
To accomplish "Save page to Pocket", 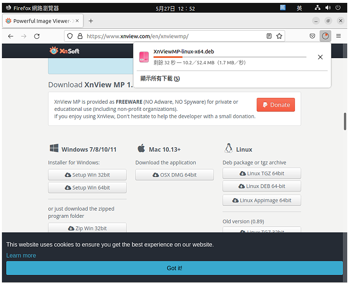I will pos(312,36).
